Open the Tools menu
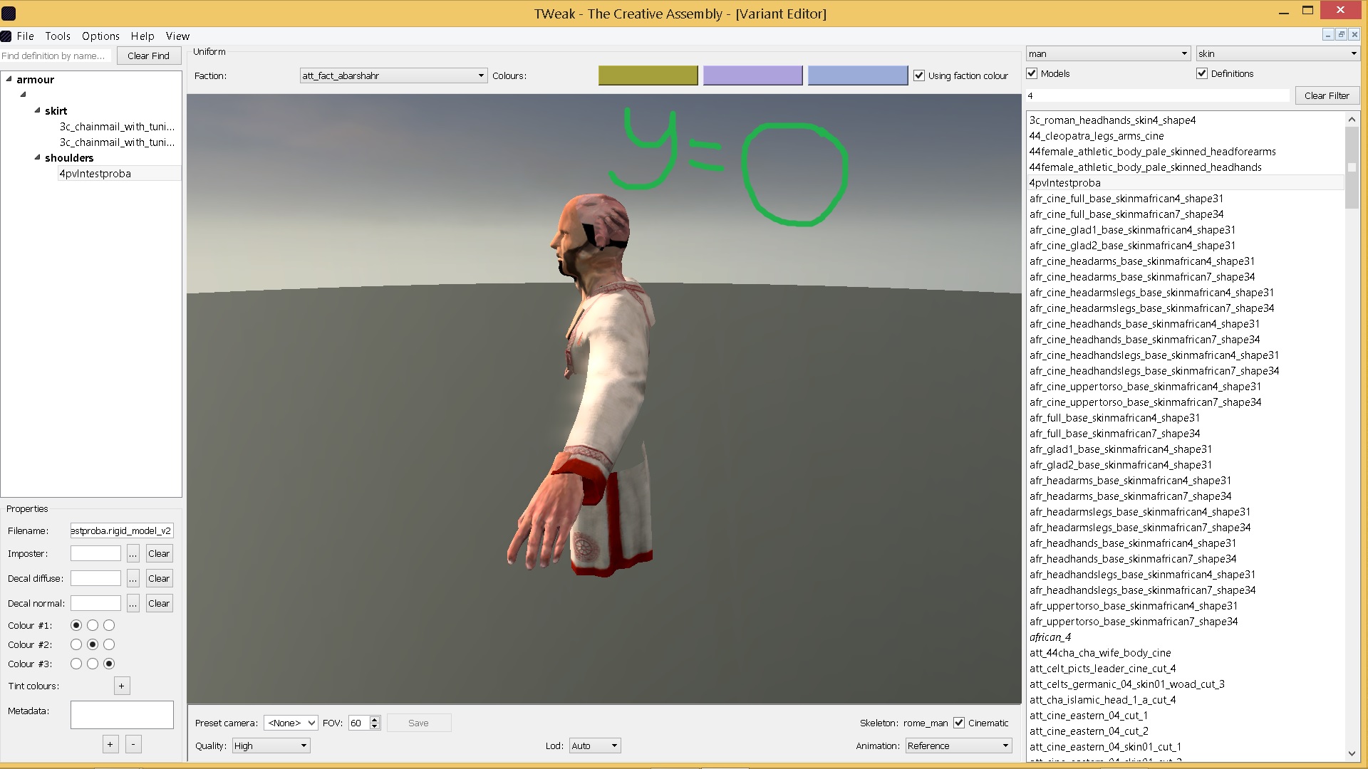The width and height of the screenshot is (1368, 769). click(x=58, y=36)
